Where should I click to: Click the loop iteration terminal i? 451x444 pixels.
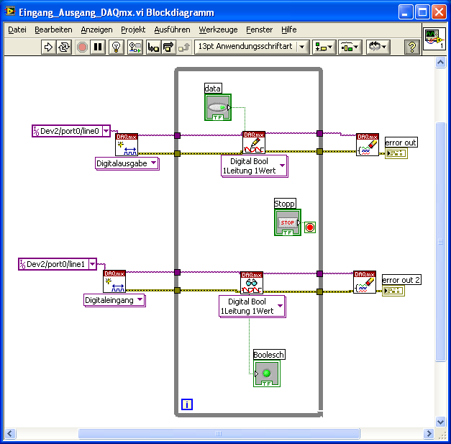coord(187,404)
